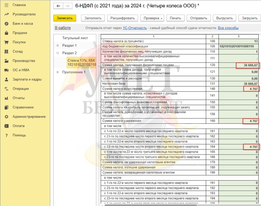
Task: Open the 1С-Отчетность link
Action: tap(135, 28)
